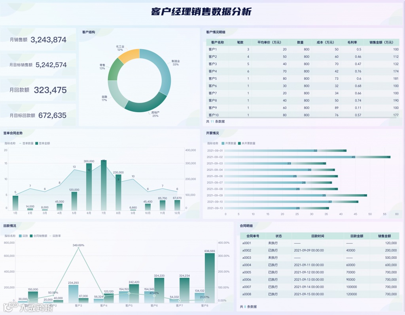Screen dimensions: 405x315
Task: Click the 客户经理销售数据分析 dashboard title
Action: point(201,12)
